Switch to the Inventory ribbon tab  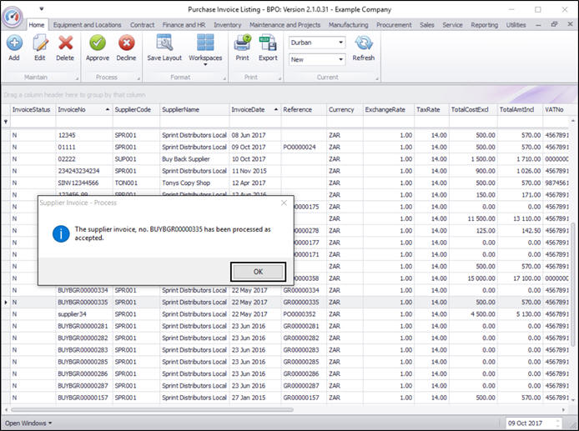coord(228,25)
